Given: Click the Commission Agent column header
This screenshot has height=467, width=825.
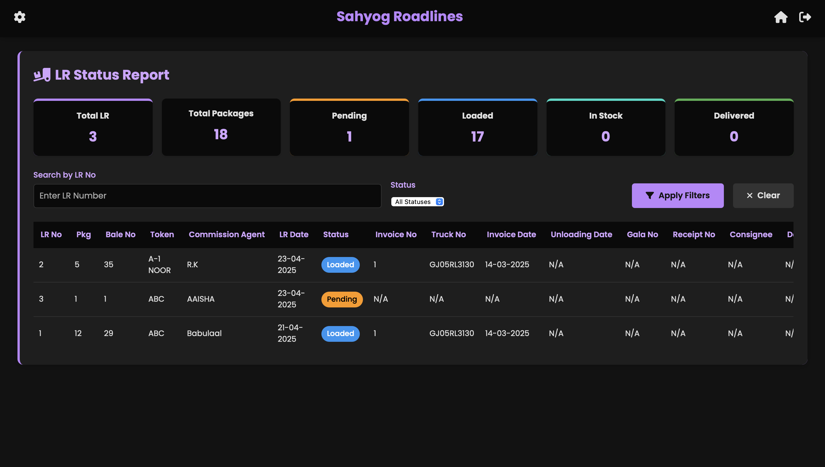Looking at the screenshot, I should coord(227,235).
